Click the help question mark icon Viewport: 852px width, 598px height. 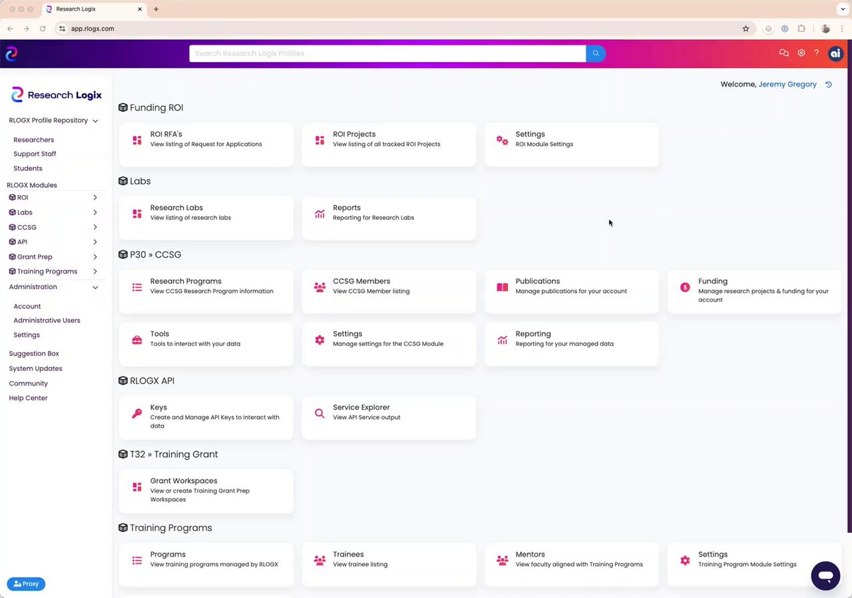pos(817,53)
